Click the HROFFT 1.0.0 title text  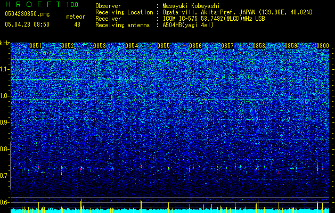pyautogui.click(x=42, y=4)
